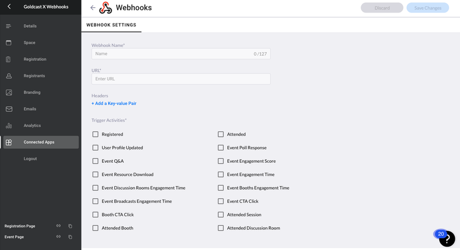Image resolution: width=460 pixels, height=250 pixels.
Task: Click the Discard button
Action: pyautogui.click(x=382, y=8)
